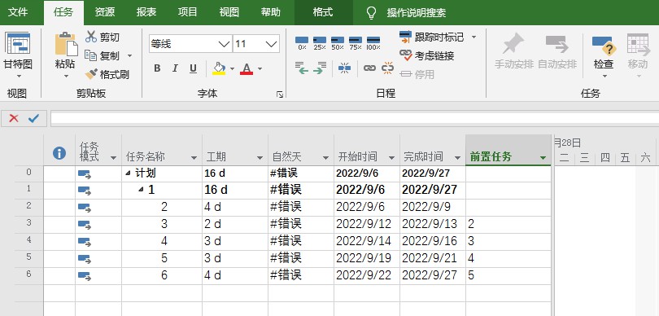Open the 任务模式 column filter dropdown
The image size is (659, 316).
[113, 158]
